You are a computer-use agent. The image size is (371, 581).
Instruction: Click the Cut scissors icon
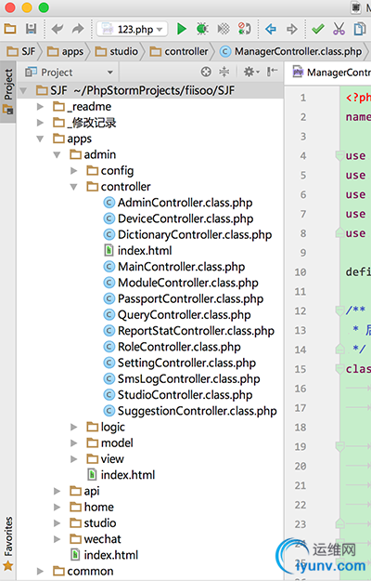(339, 29)
